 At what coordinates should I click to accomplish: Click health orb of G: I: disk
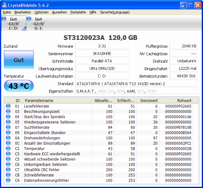point(29,19)
